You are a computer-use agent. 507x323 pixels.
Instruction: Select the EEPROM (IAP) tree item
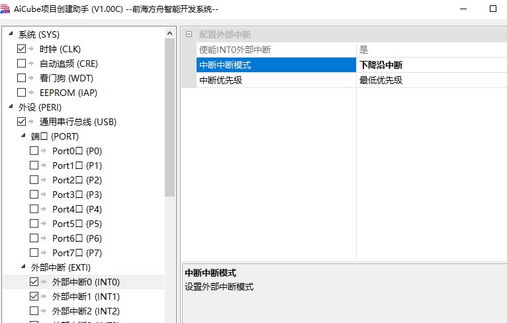click(x=68, y=93)
